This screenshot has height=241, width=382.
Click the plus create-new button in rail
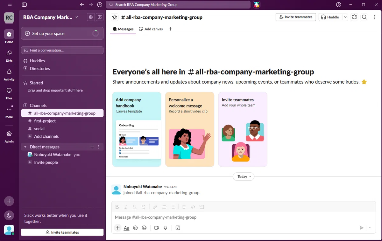point(9,201)
